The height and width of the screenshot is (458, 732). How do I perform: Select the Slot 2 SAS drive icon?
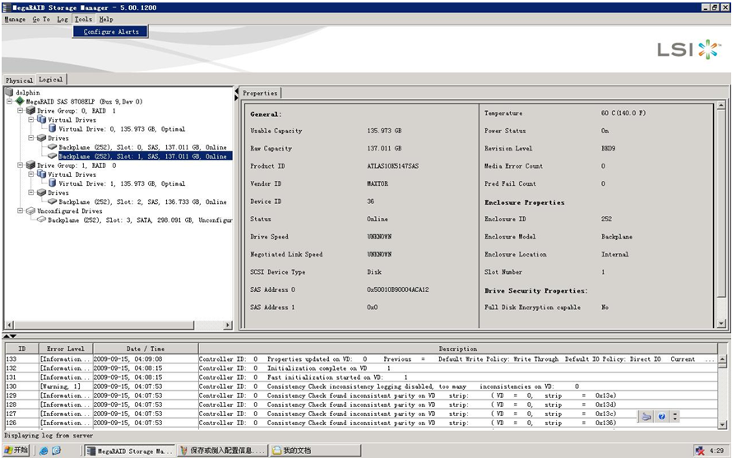pyautogui.click(x=53, y=201)
